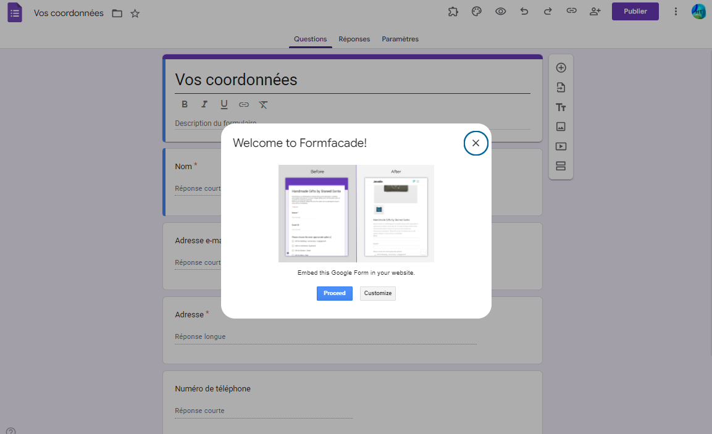Open the Google account avatar
This screenshot has width=712, height=434.
(x=698, y=12)
